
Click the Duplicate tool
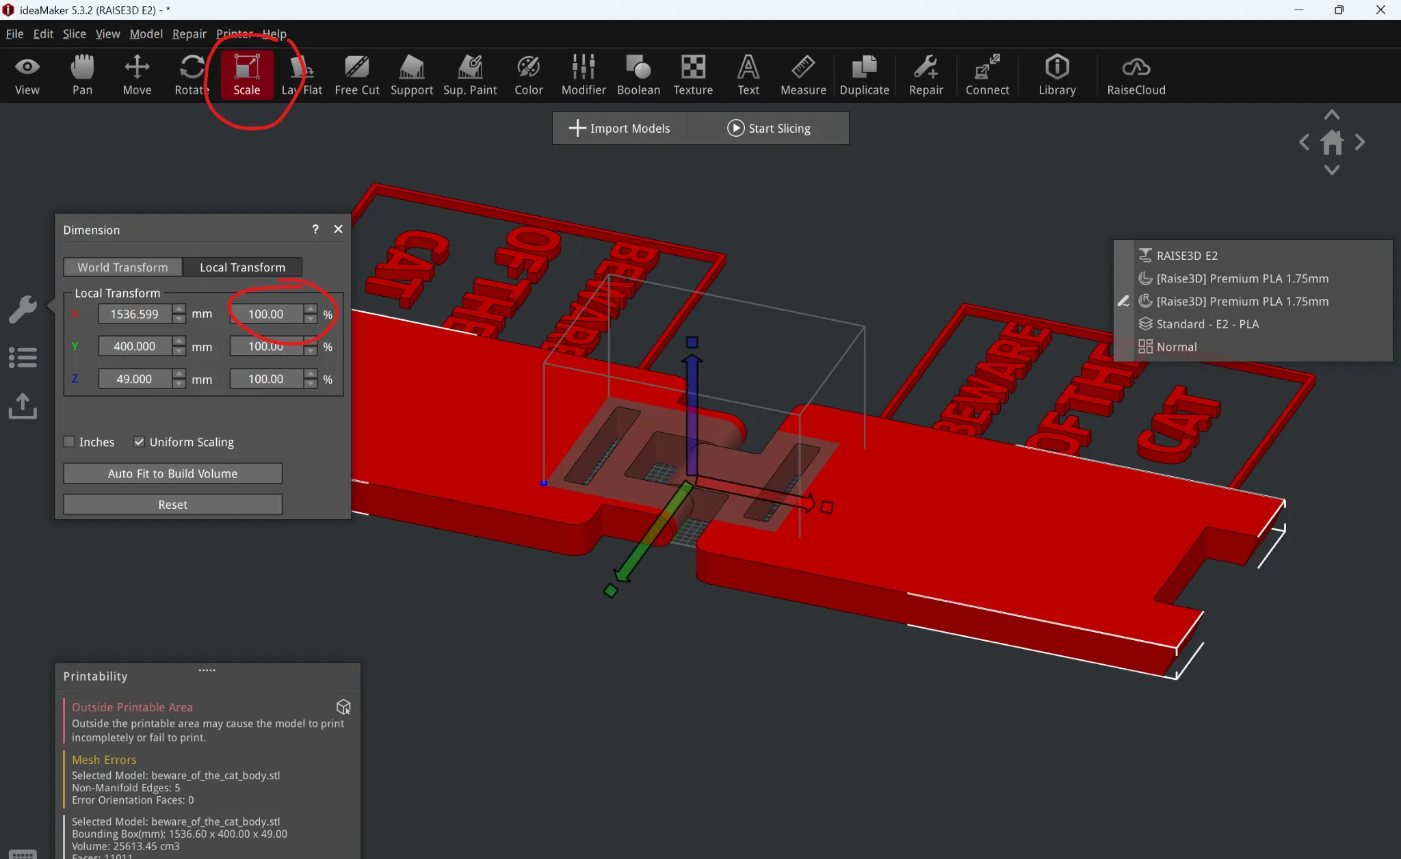(x=864, y=75)
